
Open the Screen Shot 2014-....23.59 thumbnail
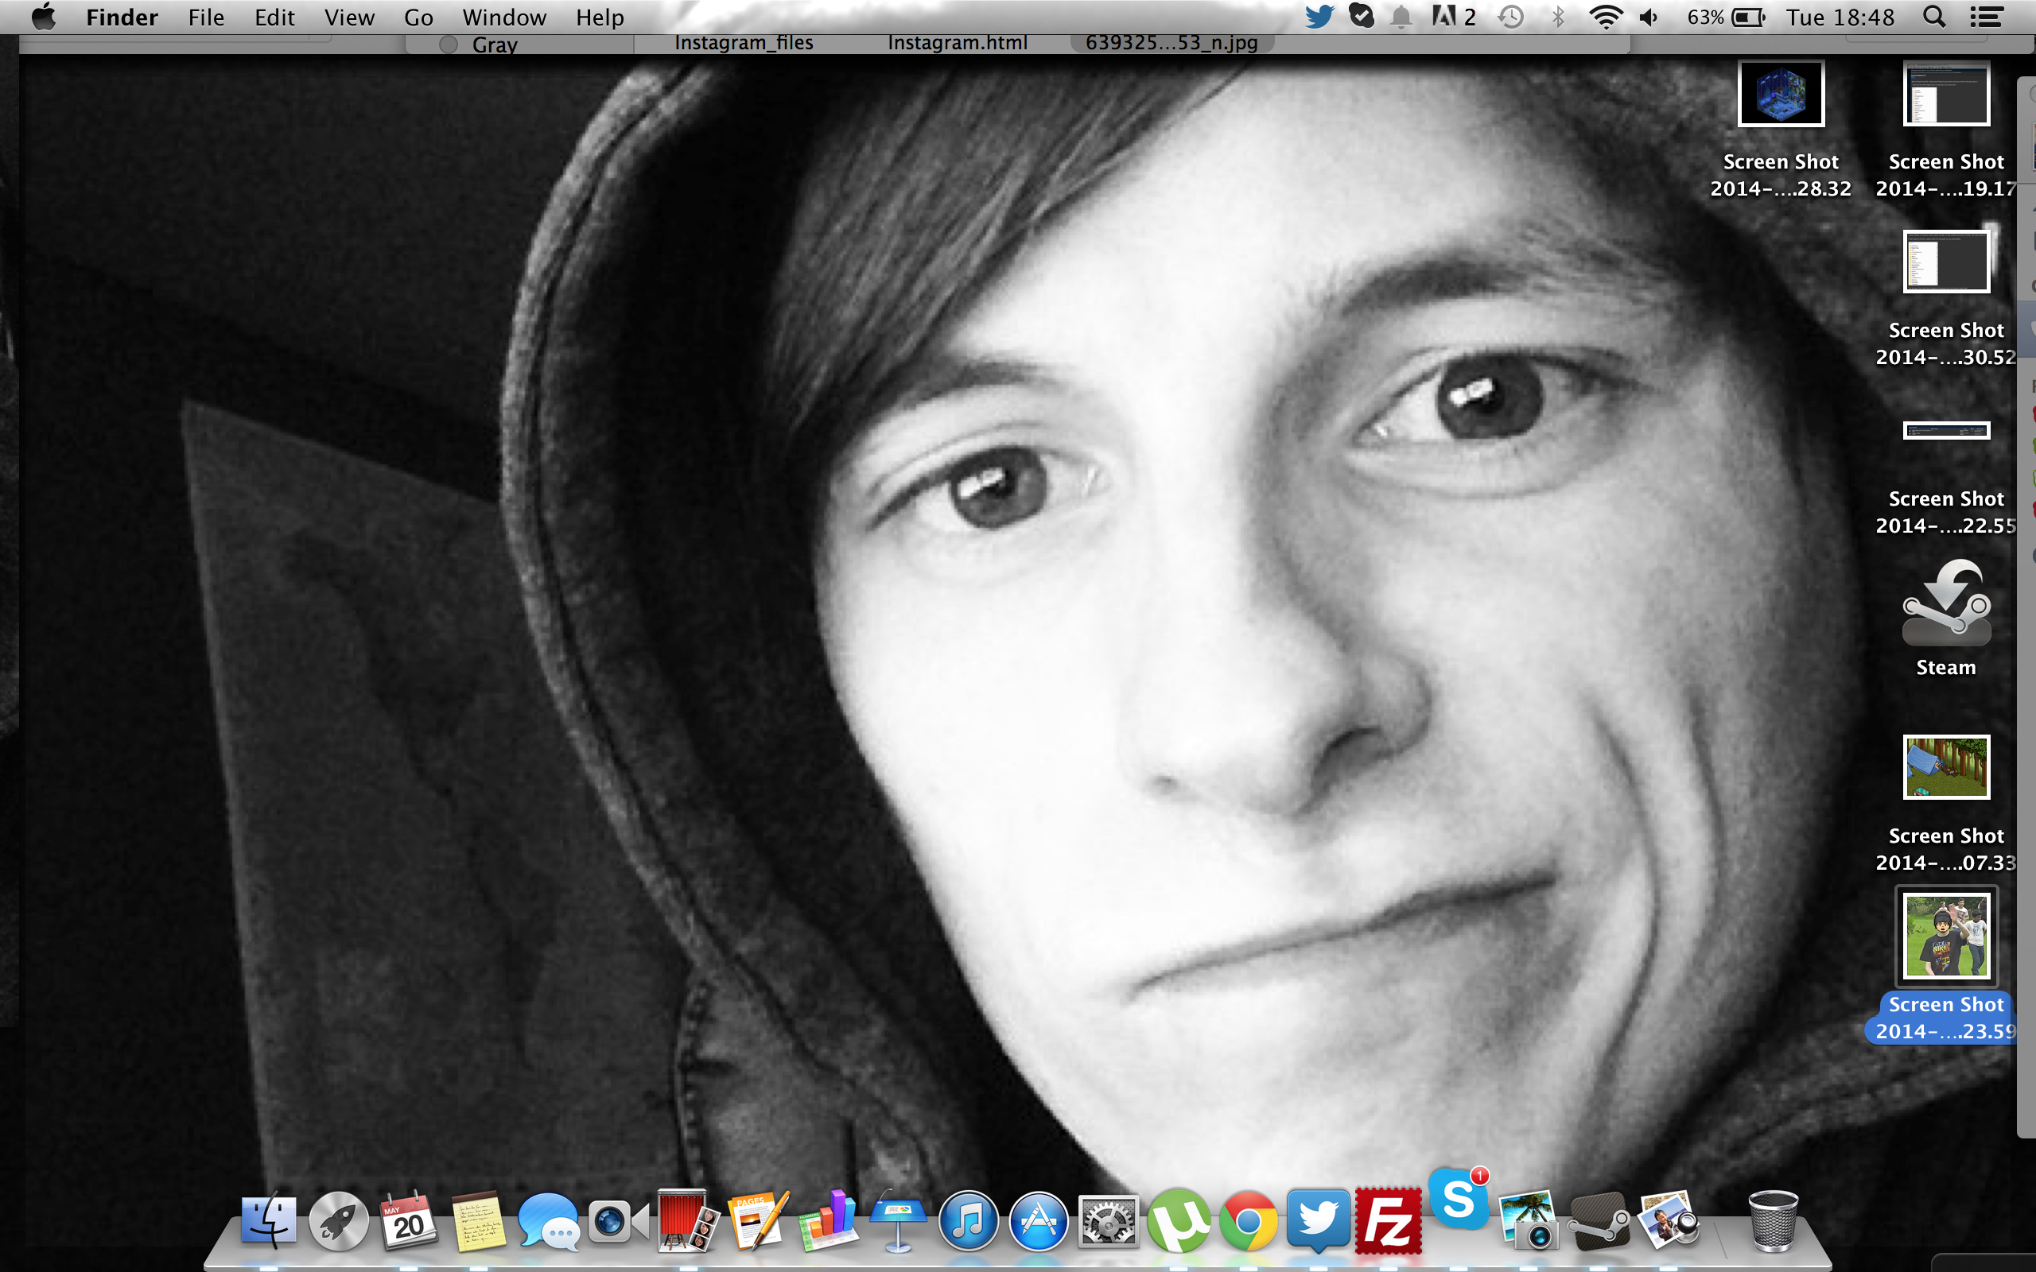[x=1948, y=936]
